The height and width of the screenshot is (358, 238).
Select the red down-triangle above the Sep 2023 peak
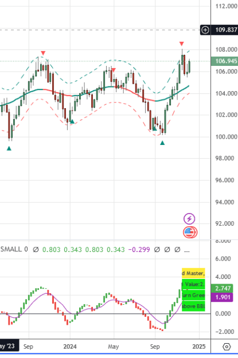[x=43, y=53]
